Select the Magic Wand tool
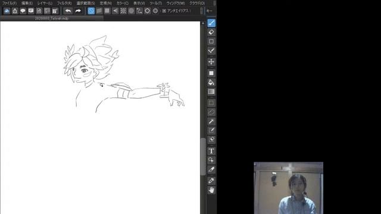 (211, 121)
